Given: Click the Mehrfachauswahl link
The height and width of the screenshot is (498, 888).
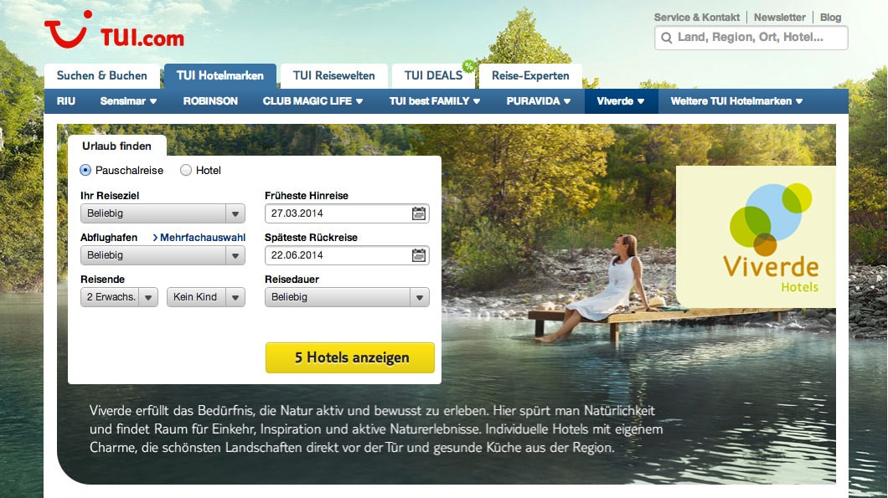Looking at the screenshot, I should 199,238.
